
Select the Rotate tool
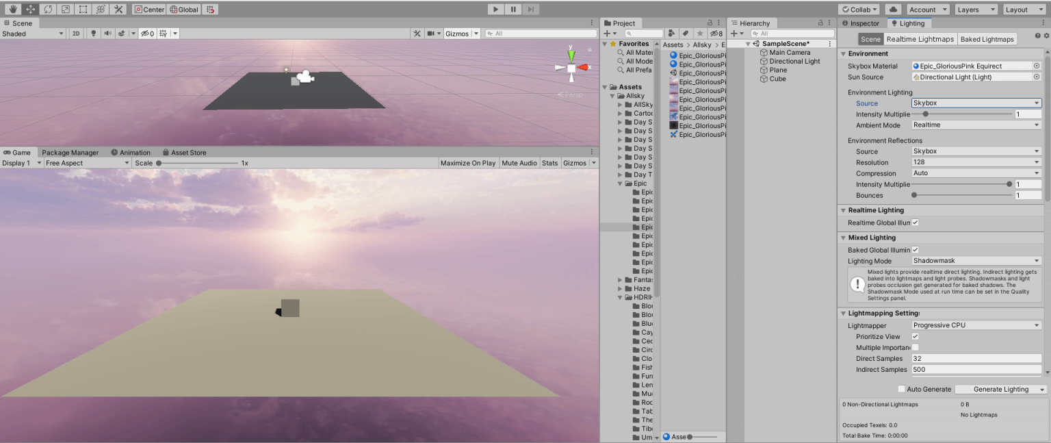[x=47, y=9]
